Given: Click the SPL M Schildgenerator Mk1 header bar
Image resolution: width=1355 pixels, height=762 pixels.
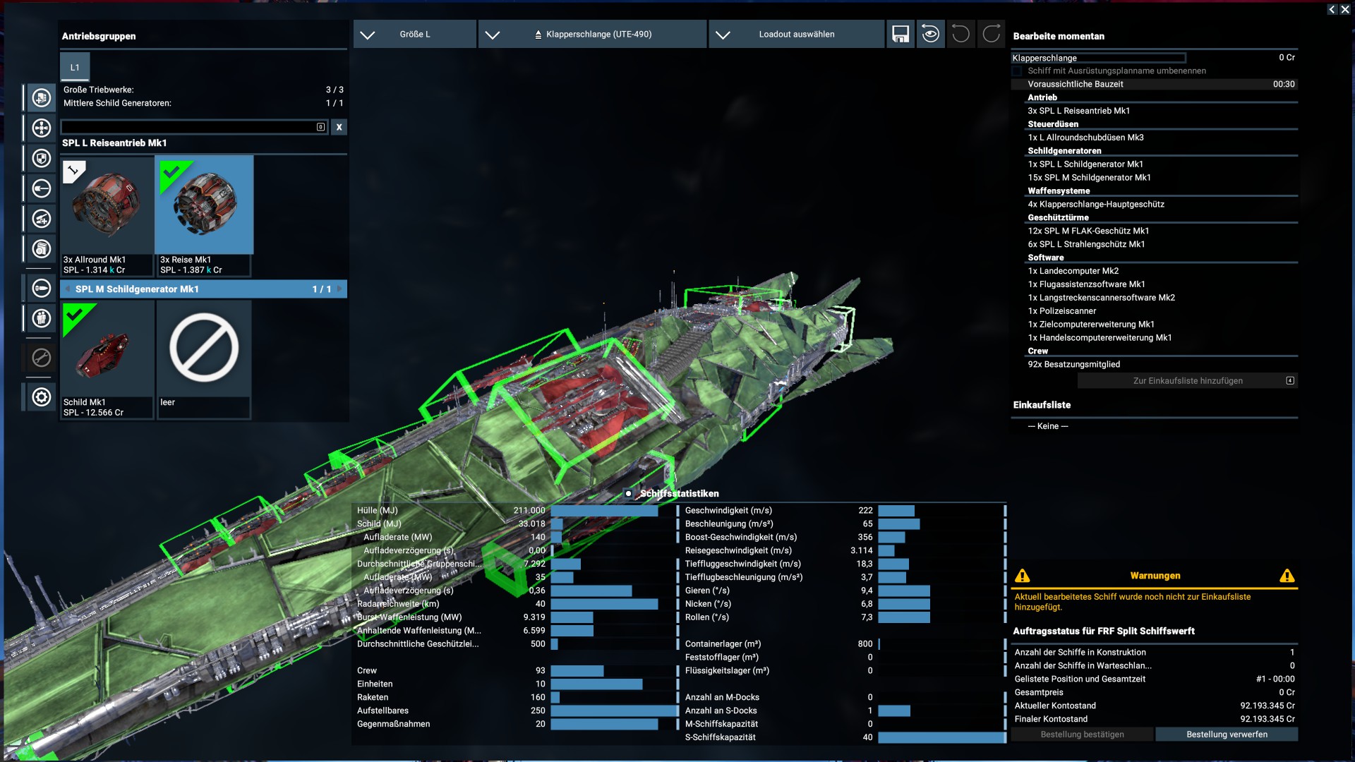Looking at the screenshot, I should click(203, 289).
